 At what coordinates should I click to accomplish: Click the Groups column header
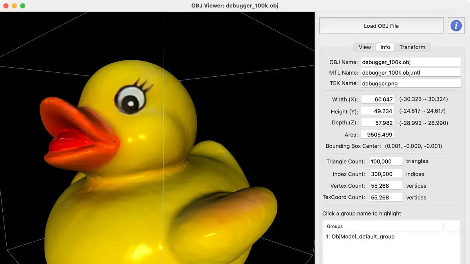coord(383,226)
